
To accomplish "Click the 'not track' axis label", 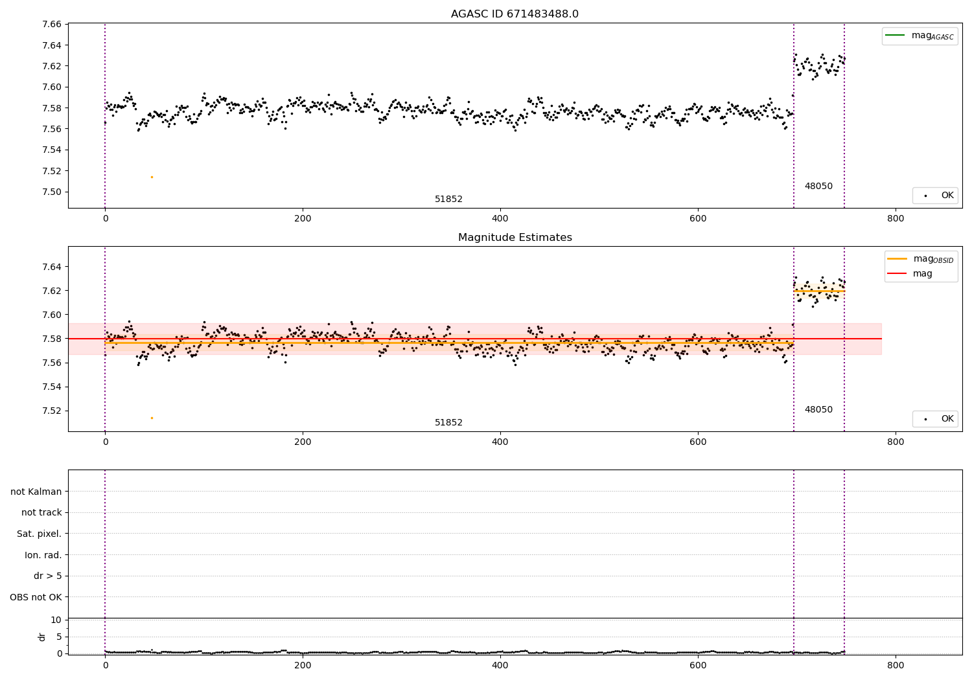I will (x=41, y=512).
